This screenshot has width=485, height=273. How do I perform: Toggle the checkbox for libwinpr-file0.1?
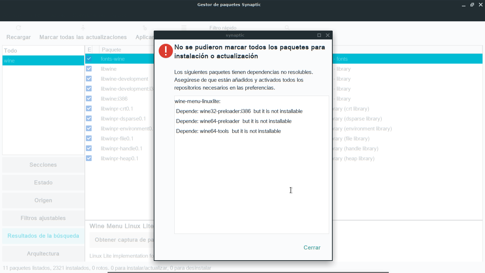(89, 138)
